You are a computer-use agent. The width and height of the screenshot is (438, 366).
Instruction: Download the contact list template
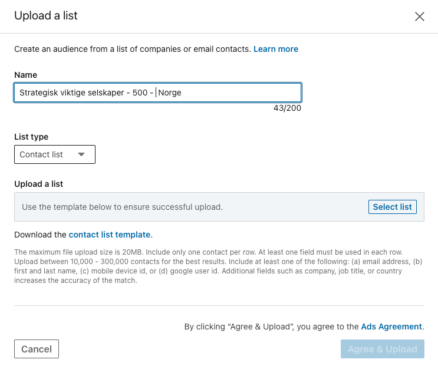pyautogui.click(x=110, y=235)
